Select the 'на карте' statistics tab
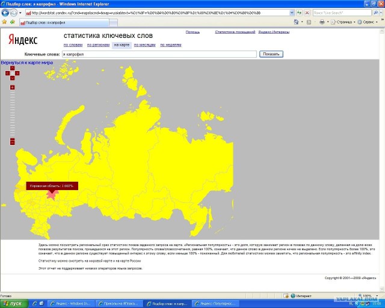 point(122,45)
